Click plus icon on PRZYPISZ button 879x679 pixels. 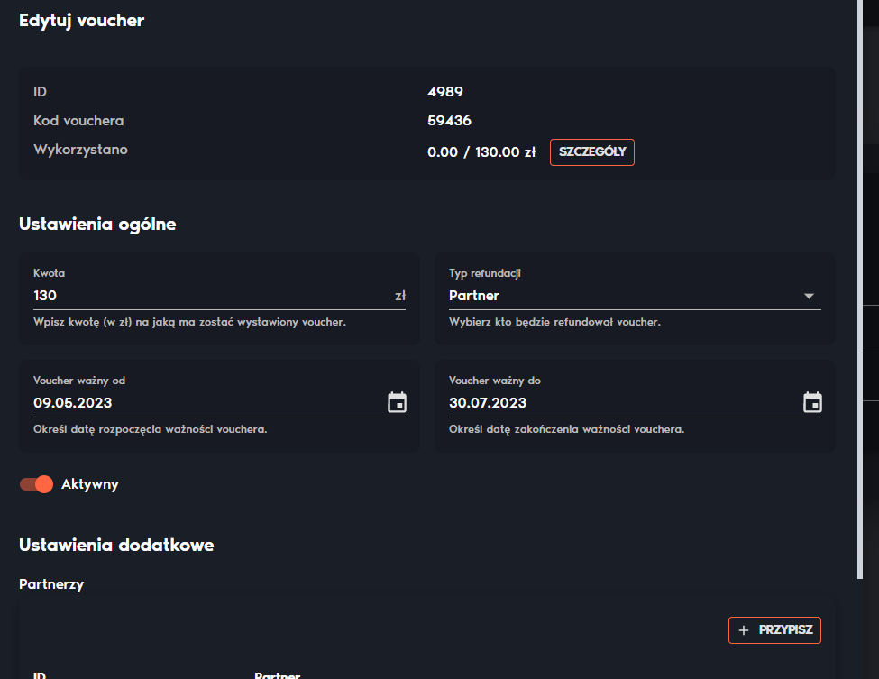coord(744,630)
